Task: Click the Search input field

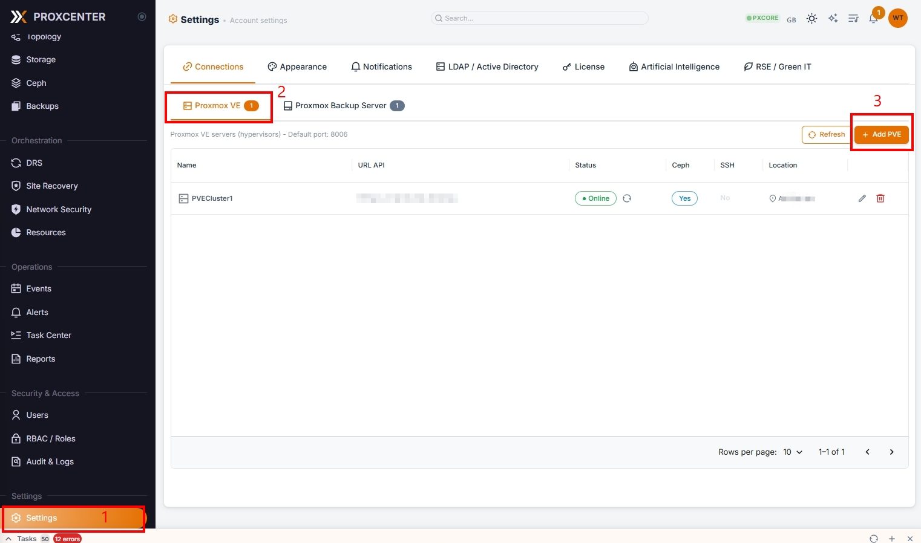Action: point(539,18)
